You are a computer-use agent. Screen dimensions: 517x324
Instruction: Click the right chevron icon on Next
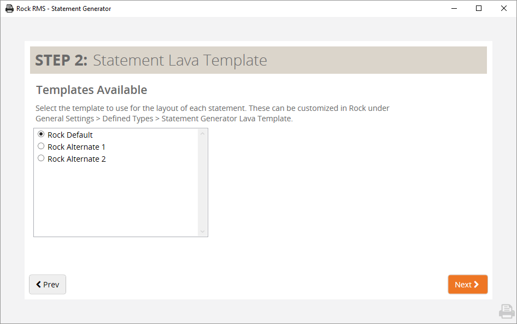476,284
